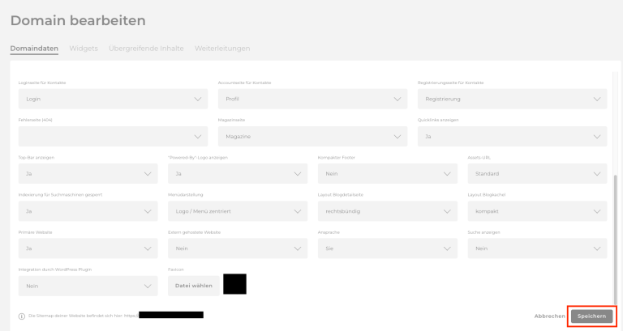The image size is (623, 331).
Task: Expand the Menüdarstellung dropdown
Action: pos(238,211)
